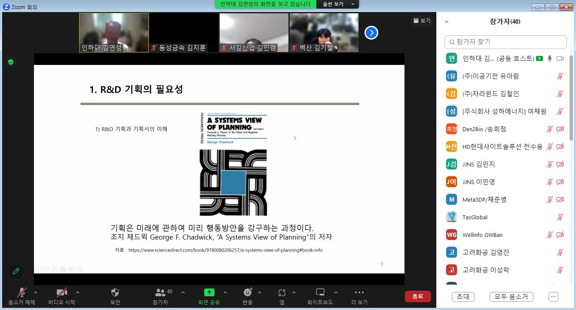The image size is (576, 310).
Task: Click muted mic for Meta3DP/채준병
Action: pos(549,200)
